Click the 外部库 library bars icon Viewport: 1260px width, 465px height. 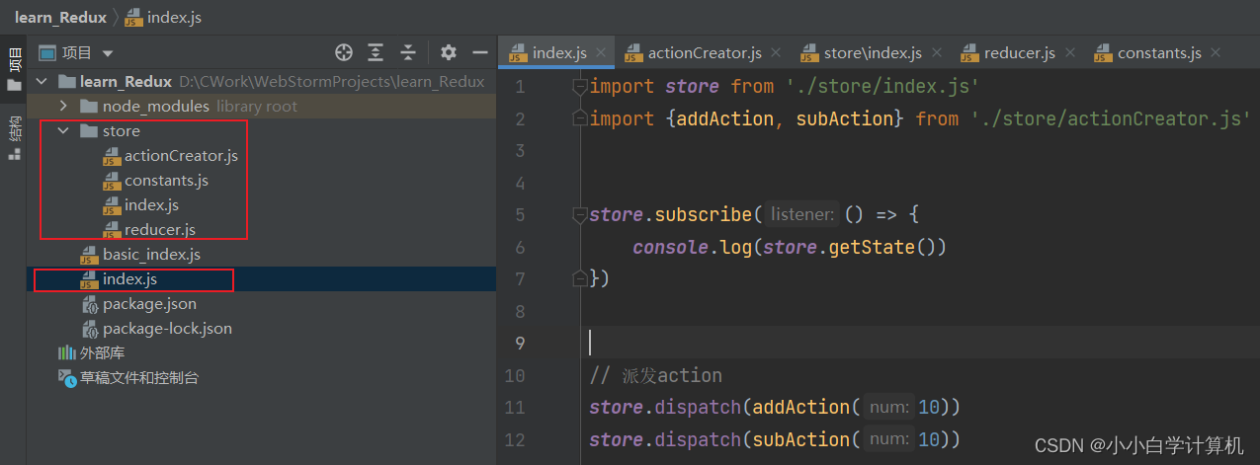66,352
